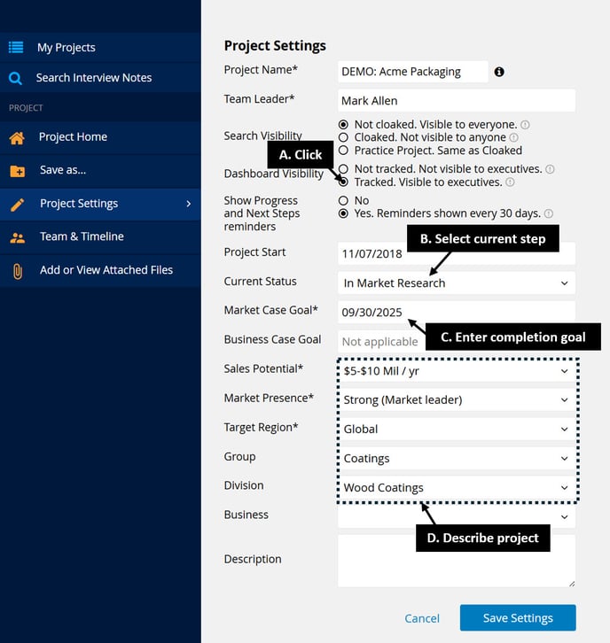
Task: Click the Save as folder icon
Action: pyautogui.click(x=17, y=171)
